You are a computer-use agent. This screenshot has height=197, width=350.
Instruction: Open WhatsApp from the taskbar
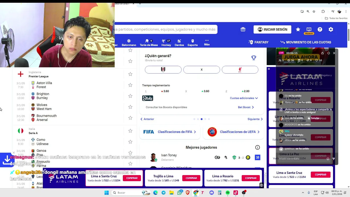(x=180, y=193)
